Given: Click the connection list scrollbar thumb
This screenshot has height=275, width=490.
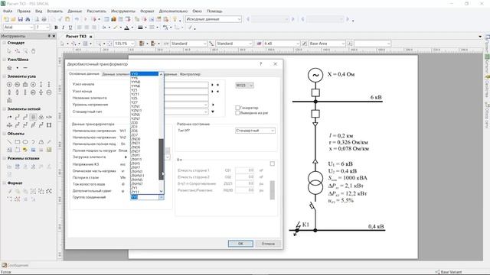Looking at the screenshot, I should [162, 160].
